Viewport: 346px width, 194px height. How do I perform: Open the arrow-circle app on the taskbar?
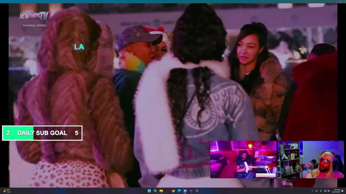[191, 191]
